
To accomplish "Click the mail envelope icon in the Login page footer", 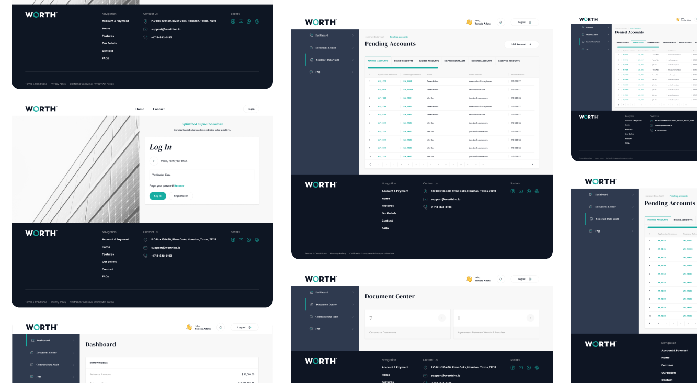I will [146, 248].
